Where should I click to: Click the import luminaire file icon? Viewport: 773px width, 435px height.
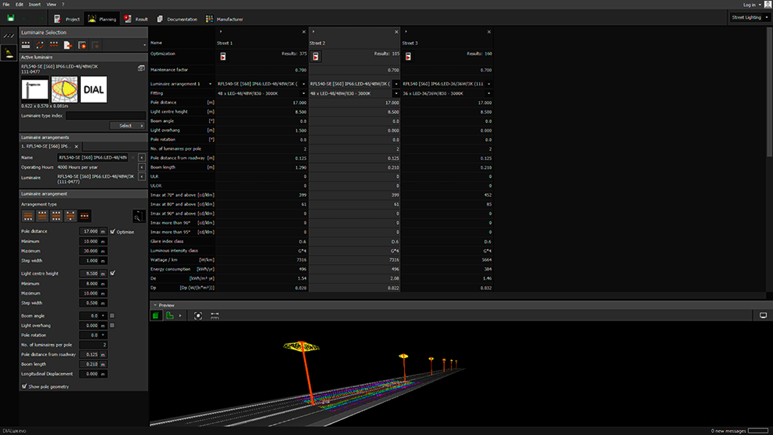pos(68,45)
